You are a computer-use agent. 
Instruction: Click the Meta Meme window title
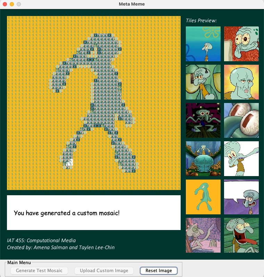pyautogui.click(x=132, y=4)
